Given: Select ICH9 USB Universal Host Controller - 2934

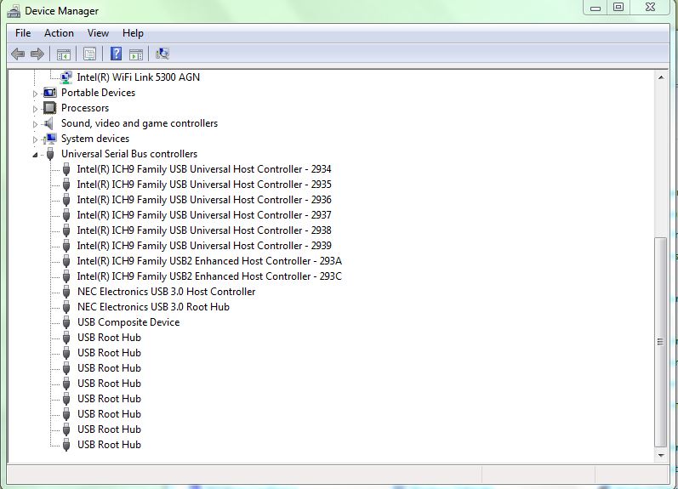Looking at the screenshot, I should click(204, 169).
